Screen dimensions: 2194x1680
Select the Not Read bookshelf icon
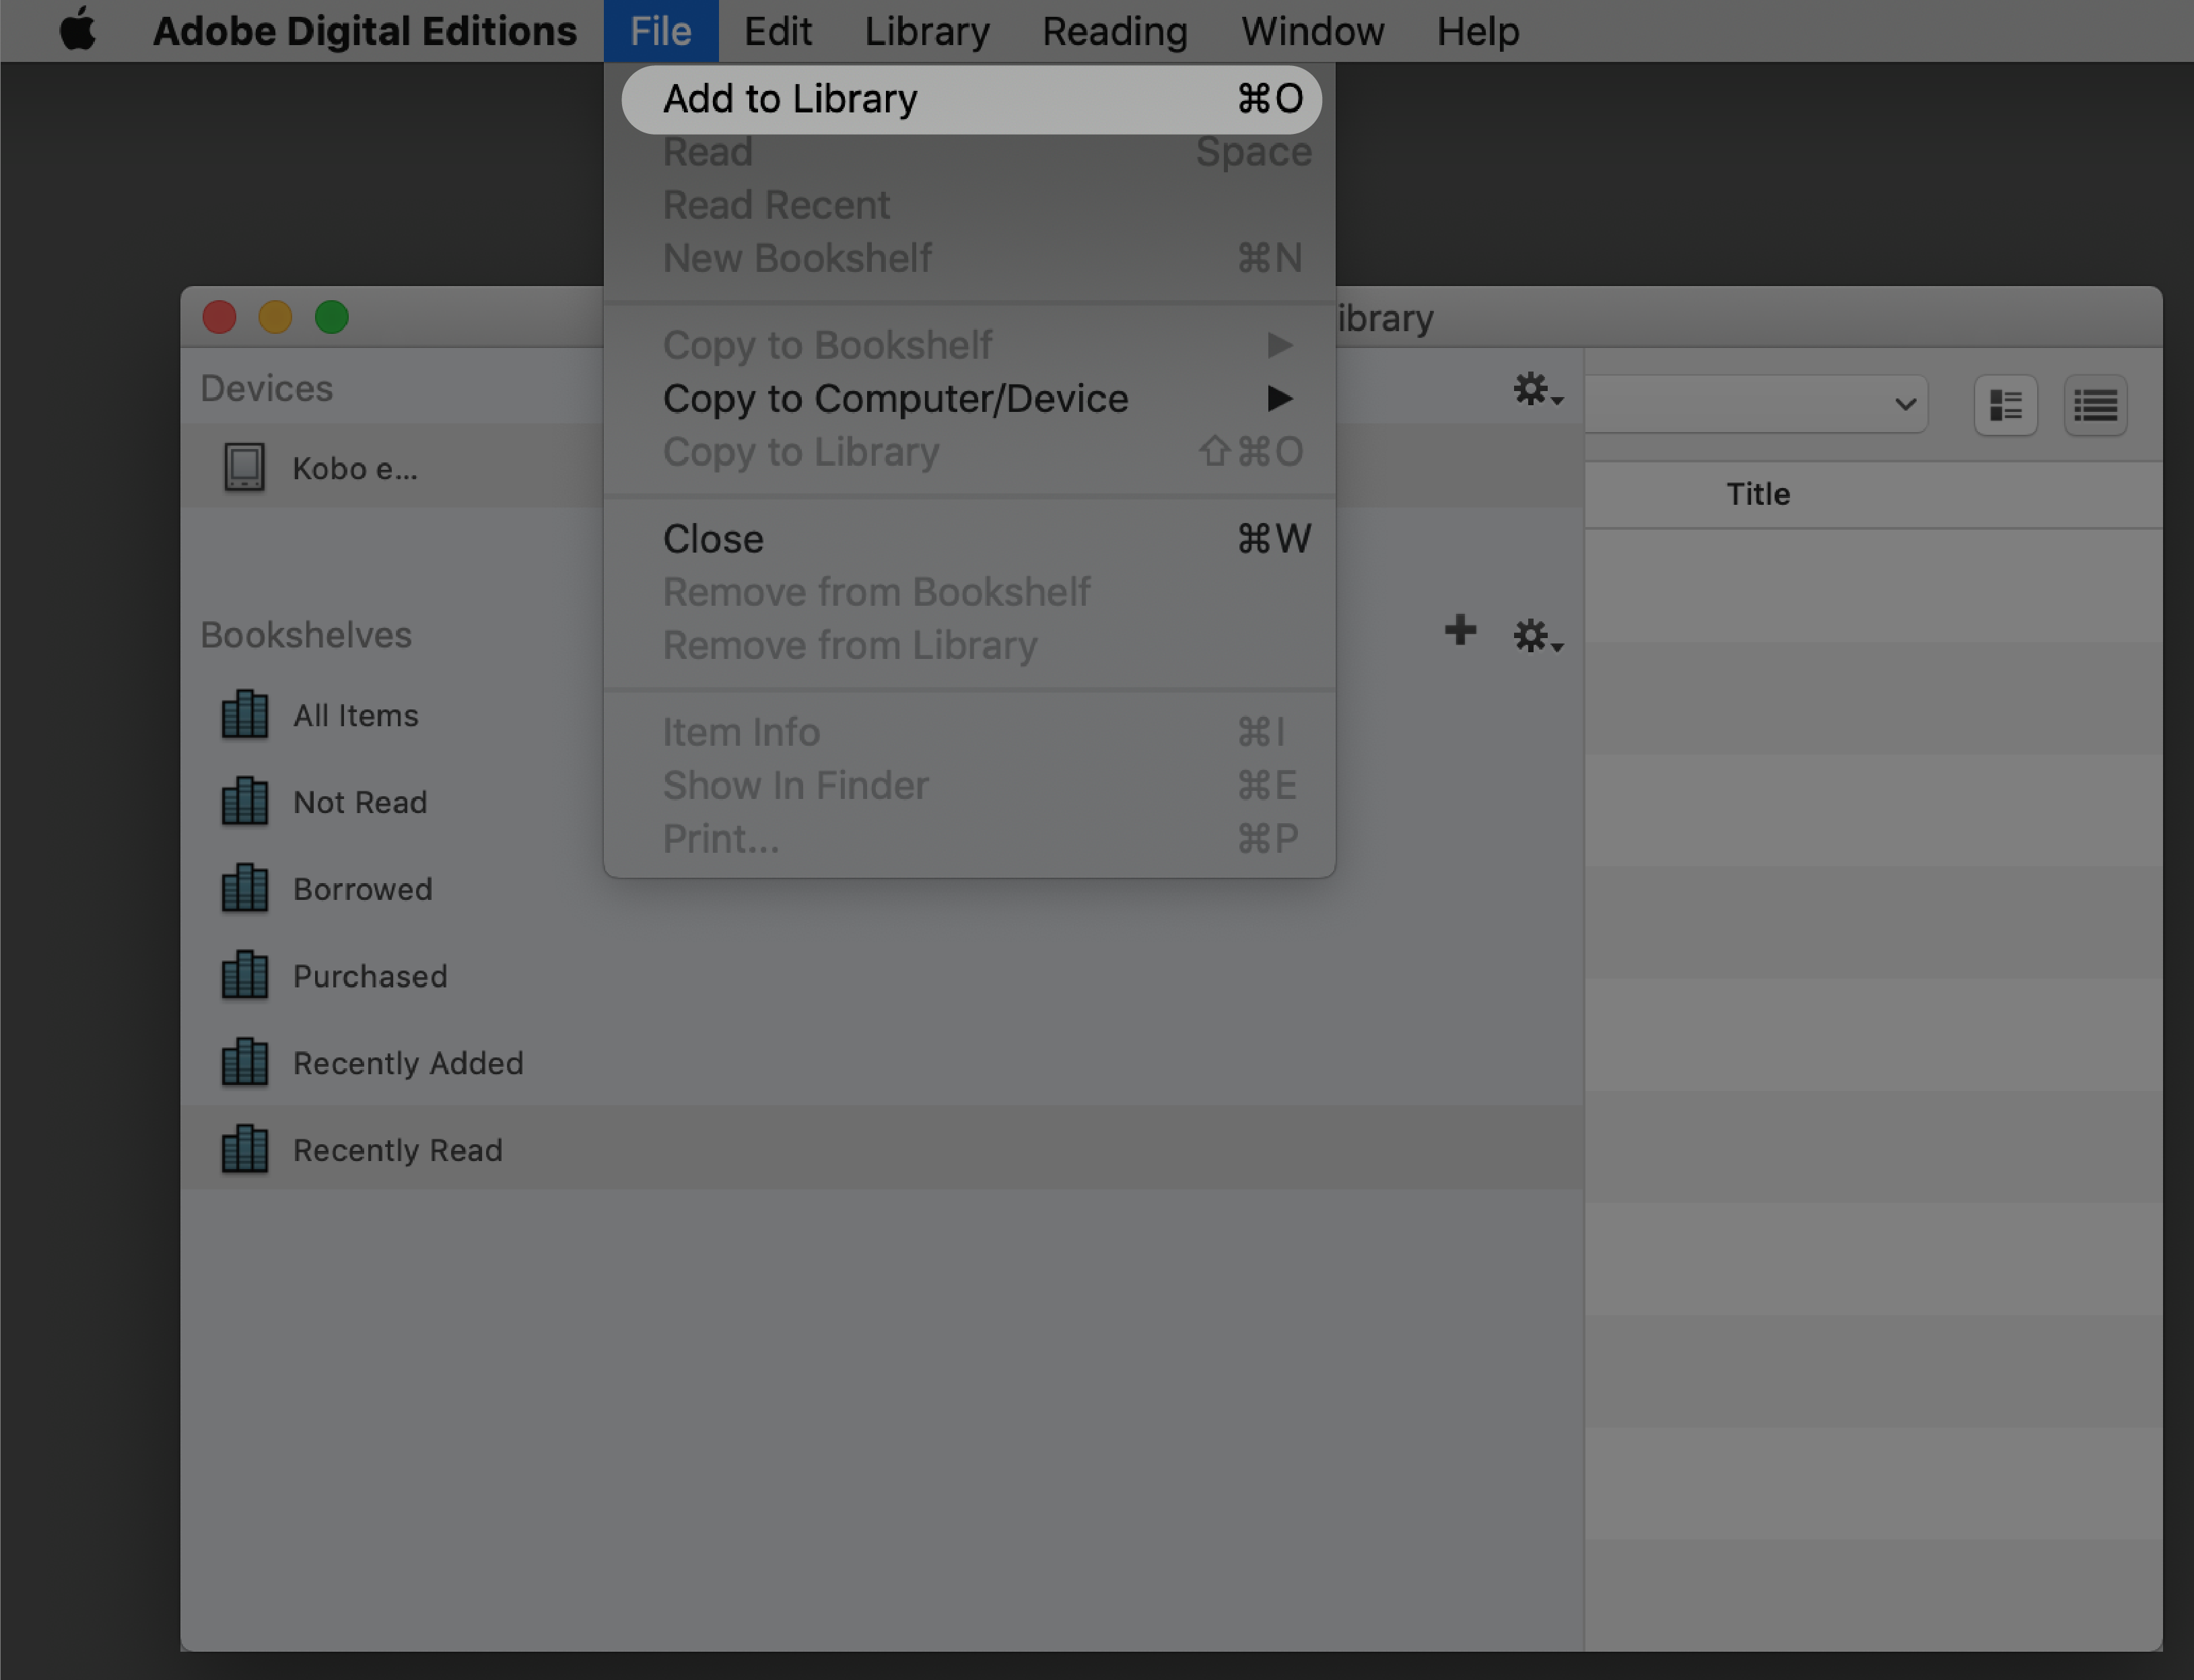[245, 801]
